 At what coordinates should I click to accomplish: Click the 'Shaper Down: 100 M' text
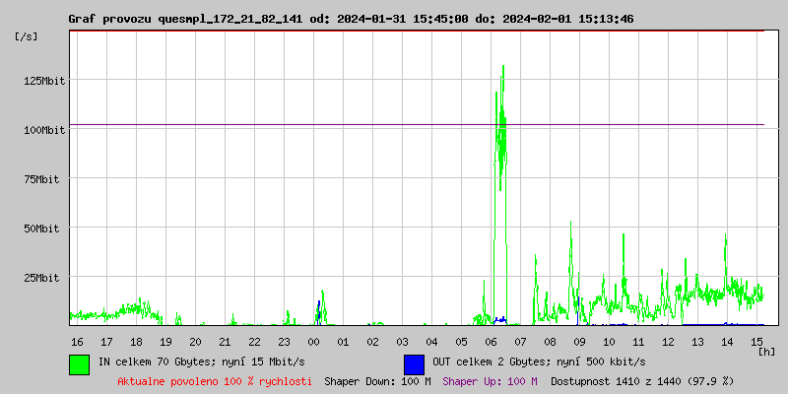(x=377, y=380)
